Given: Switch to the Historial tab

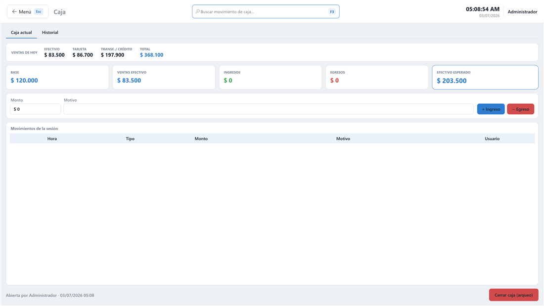Looking at the screenshot, I should (50, 33).
